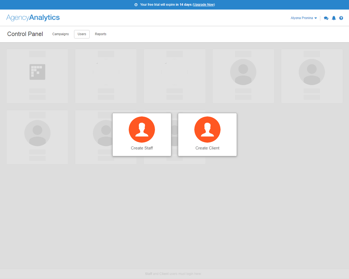Click the clock icon in the trial banner

pos(136,5)
